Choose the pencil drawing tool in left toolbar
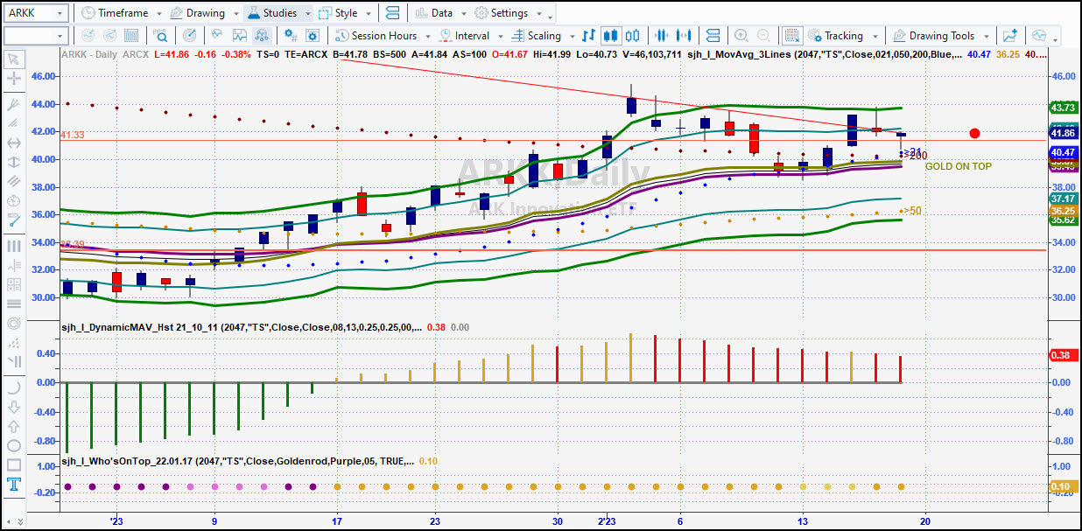Image resolution: width=1082 pixels, height=531 pixels. pyautogui.click(x=14, y=220)
